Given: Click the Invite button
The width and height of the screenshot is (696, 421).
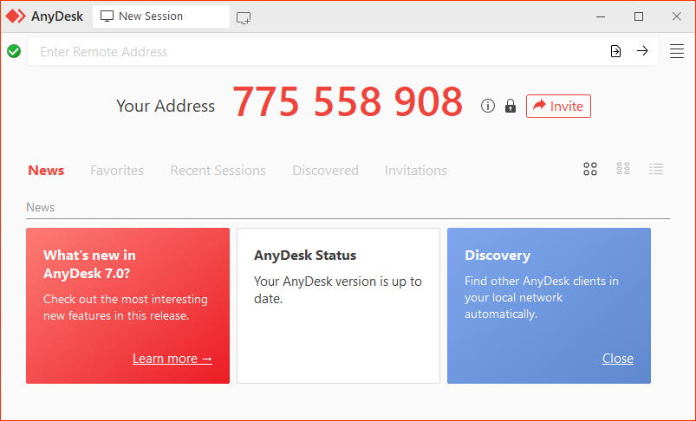Looking at the screenshot, I should coord(558,106).
